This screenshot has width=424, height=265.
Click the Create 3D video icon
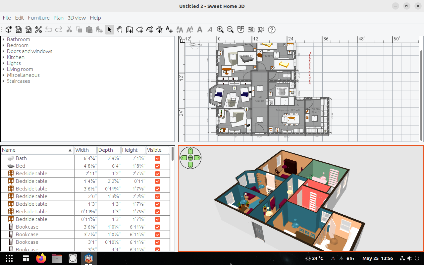261,29
